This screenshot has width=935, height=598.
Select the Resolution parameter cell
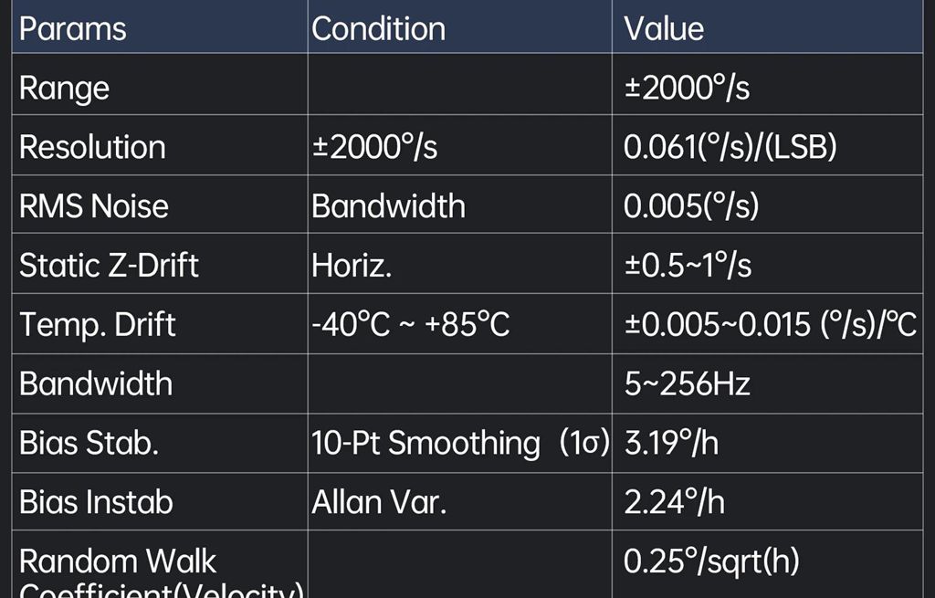(x=92, y=147)
